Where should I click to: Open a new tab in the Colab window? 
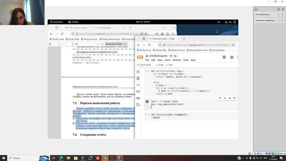coord(184,39)
